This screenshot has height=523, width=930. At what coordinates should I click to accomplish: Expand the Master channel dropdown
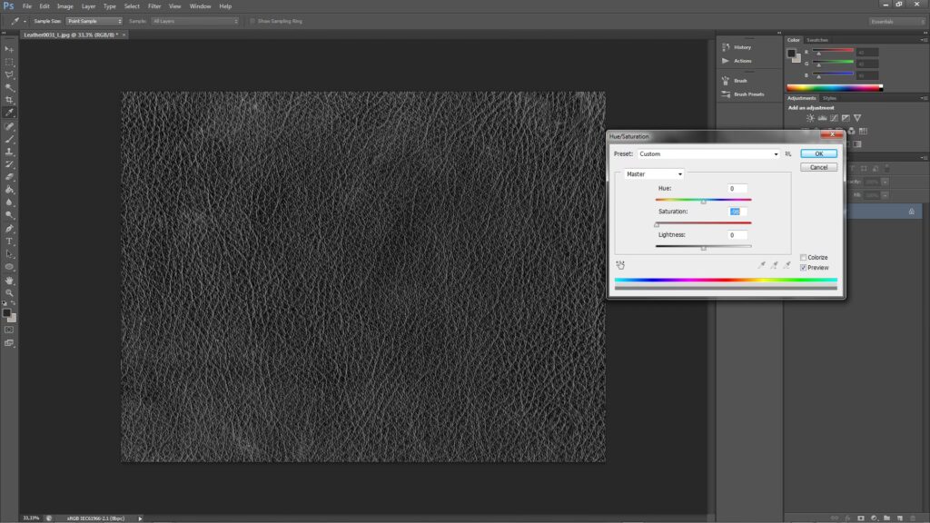(x=652, y=173)
